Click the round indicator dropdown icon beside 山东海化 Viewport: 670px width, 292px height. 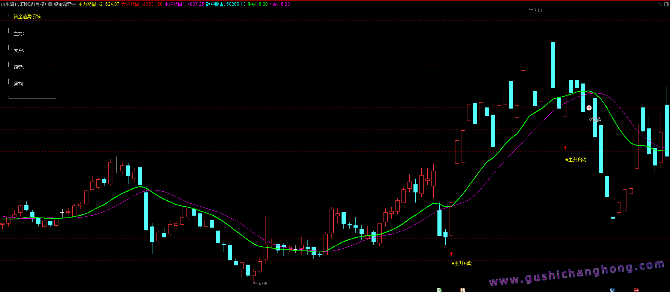50,4
